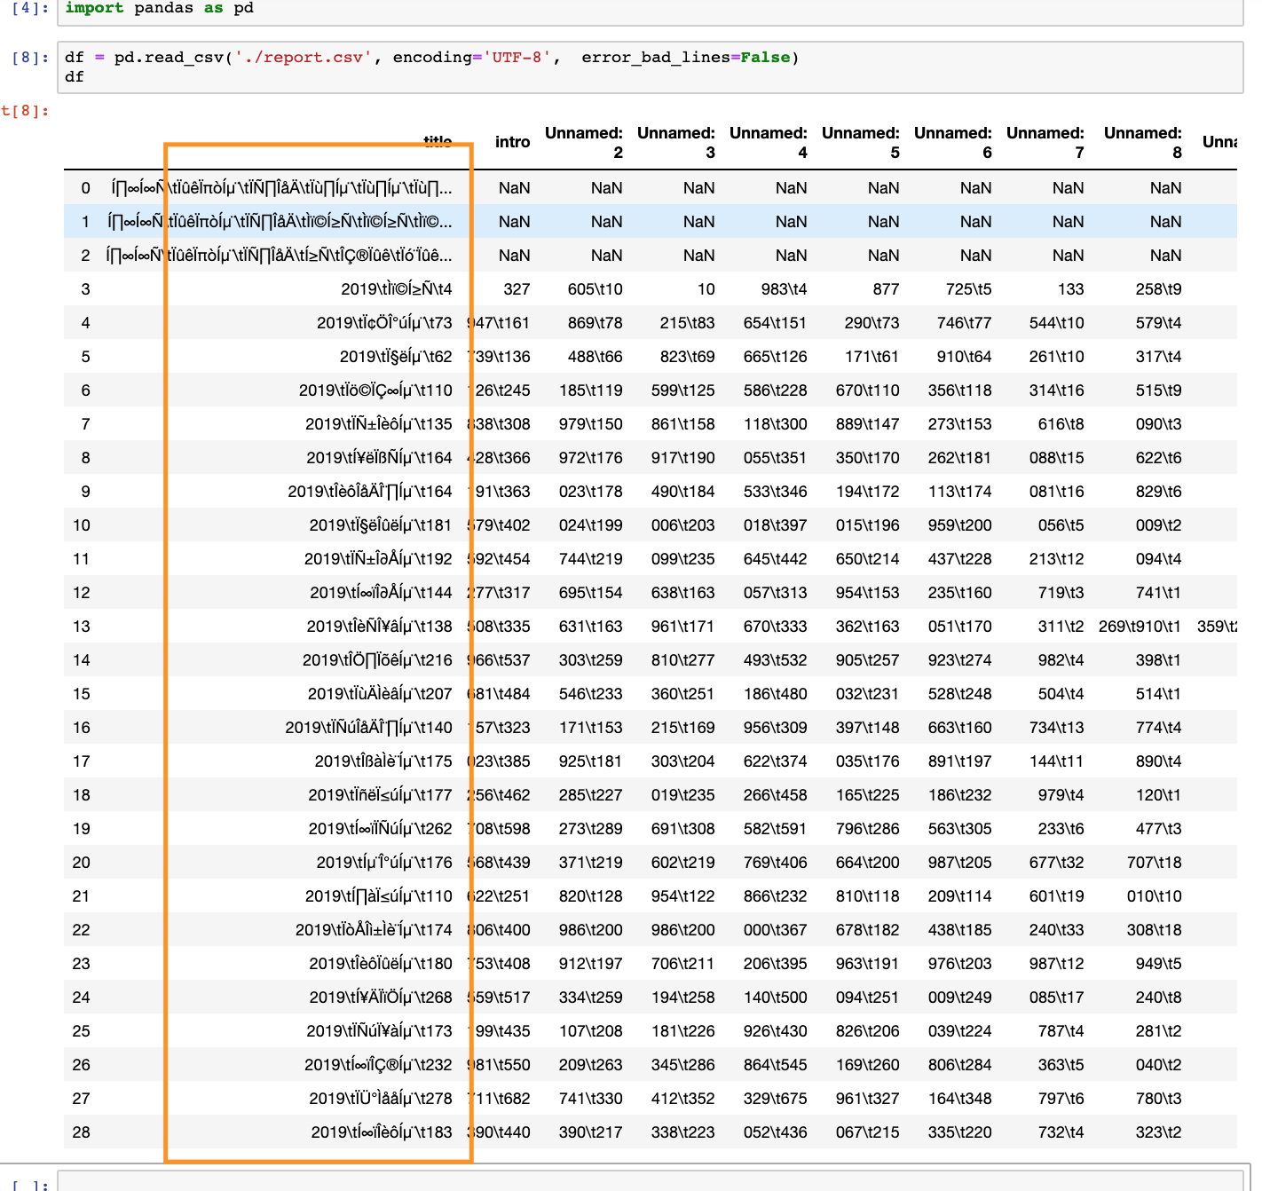Click the "829\t6" cell
The width and height of the screenshot is (1262, 1191).
[x=1159, y=492]
